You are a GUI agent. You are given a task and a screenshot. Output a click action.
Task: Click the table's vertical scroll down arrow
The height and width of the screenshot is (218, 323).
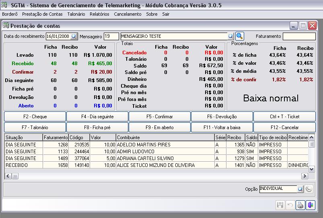tap(311, 170)
